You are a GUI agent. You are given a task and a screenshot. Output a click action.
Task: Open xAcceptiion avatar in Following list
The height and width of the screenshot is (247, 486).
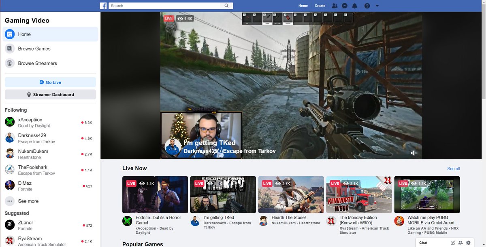pyautogui.click(x=10, y=122)
